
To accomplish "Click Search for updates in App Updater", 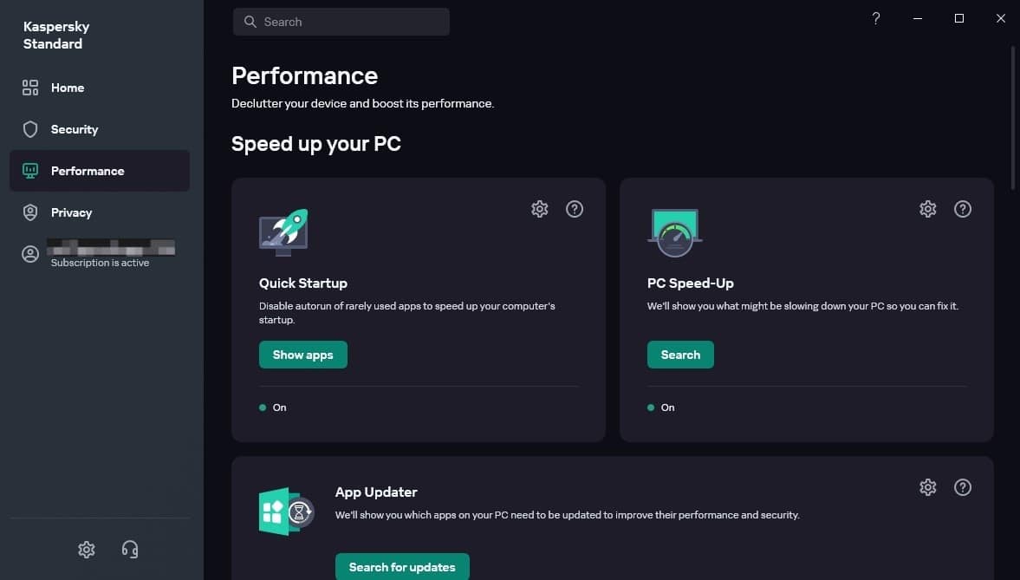I will click(x=402, y=567).
